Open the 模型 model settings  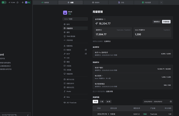pyautogui.click(x=75, y=62)
